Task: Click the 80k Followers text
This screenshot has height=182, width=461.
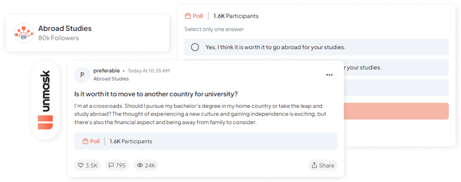Action: pyautogui.click(x=58, y=38)
